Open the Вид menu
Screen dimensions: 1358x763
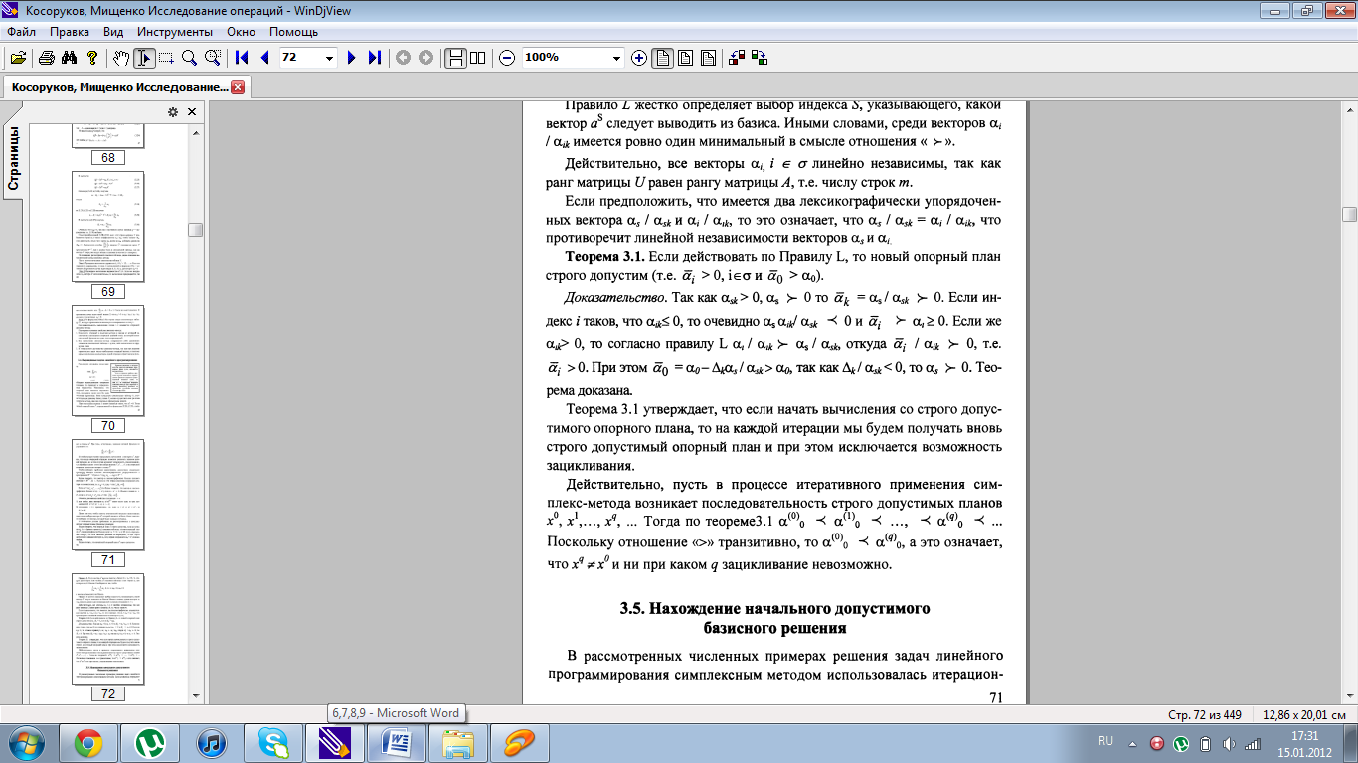pyautogui.click(x=113, y=32)
